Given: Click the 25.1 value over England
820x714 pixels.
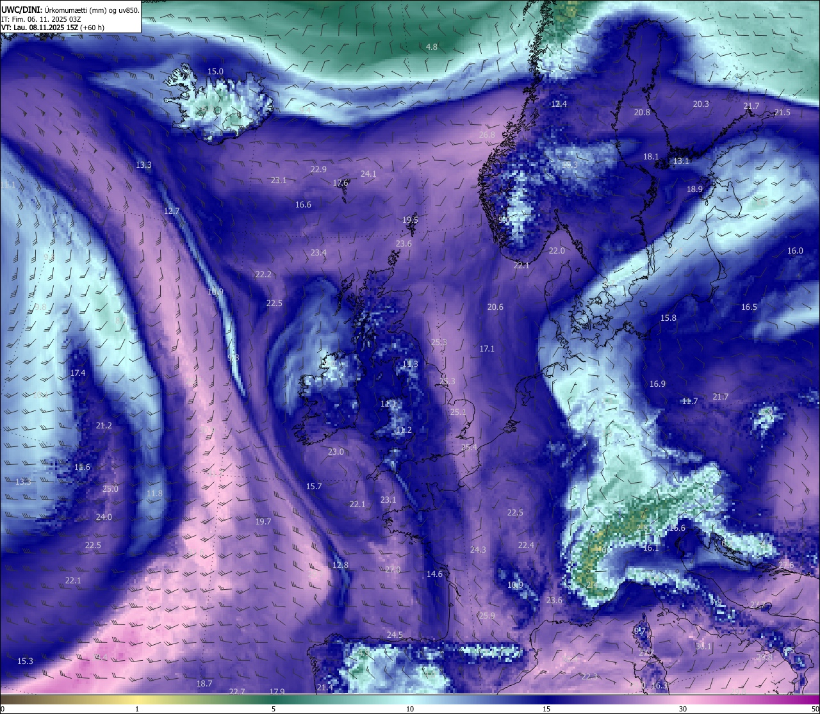Looking at the screenshot, I should [x=458, y=412].
